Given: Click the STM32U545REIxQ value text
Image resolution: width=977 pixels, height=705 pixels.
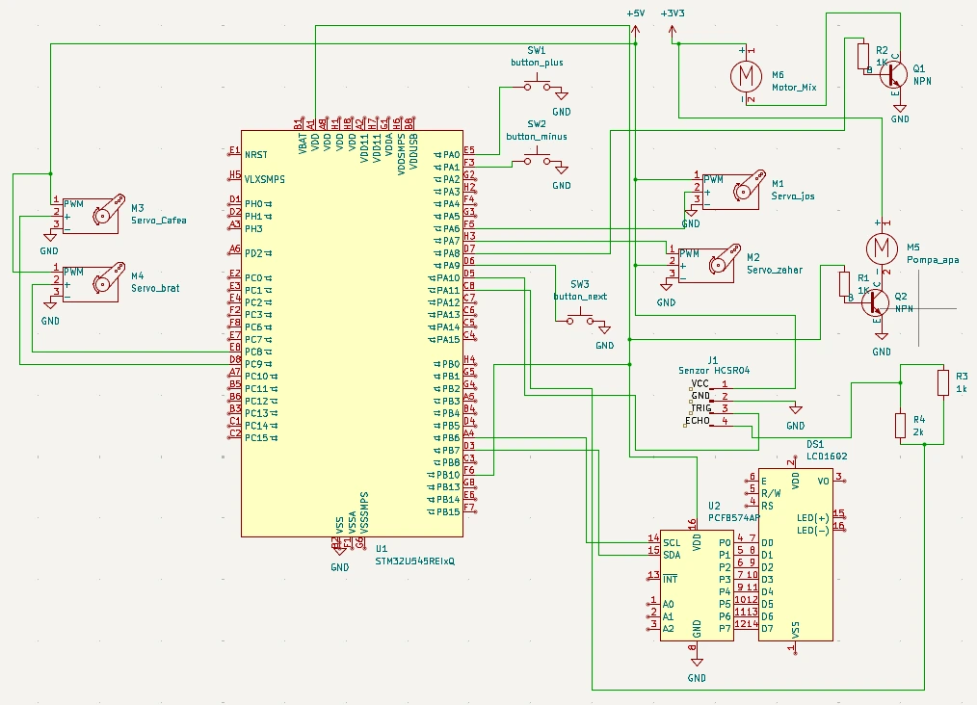Looking at the screenshot, I should coord(415,561).
